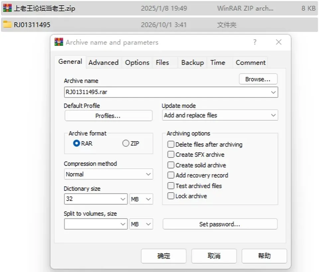Enable Delete files after archiving
This screenshot has height=272, width=319.
pos(171,144)
